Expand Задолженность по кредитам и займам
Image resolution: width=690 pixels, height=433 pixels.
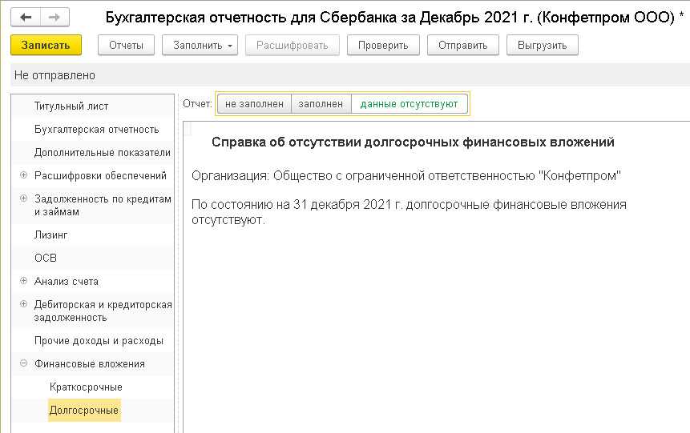click(x=23, y=198)
